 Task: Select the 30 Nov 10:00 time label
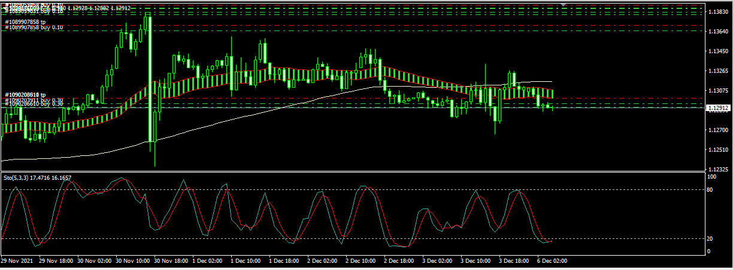point(133,261)
